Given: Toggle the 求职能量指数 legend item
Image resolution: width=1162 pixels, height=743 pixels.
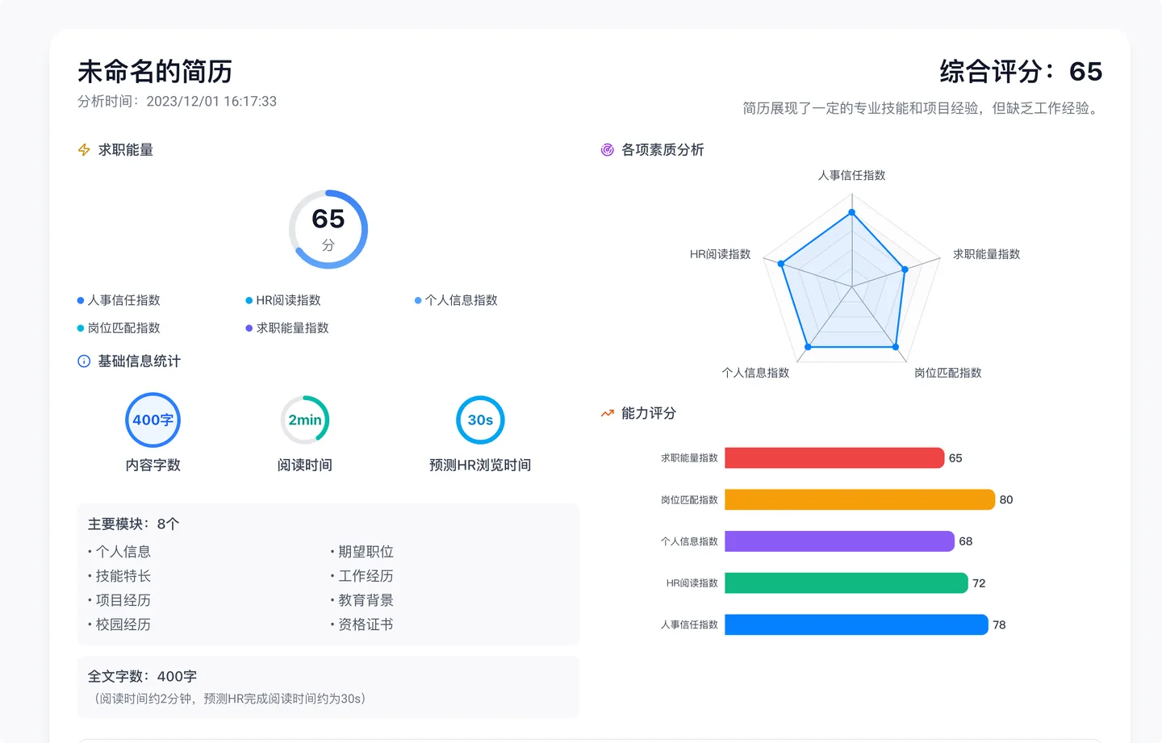Looking at the screenshot, I should [x=287, y=328].
